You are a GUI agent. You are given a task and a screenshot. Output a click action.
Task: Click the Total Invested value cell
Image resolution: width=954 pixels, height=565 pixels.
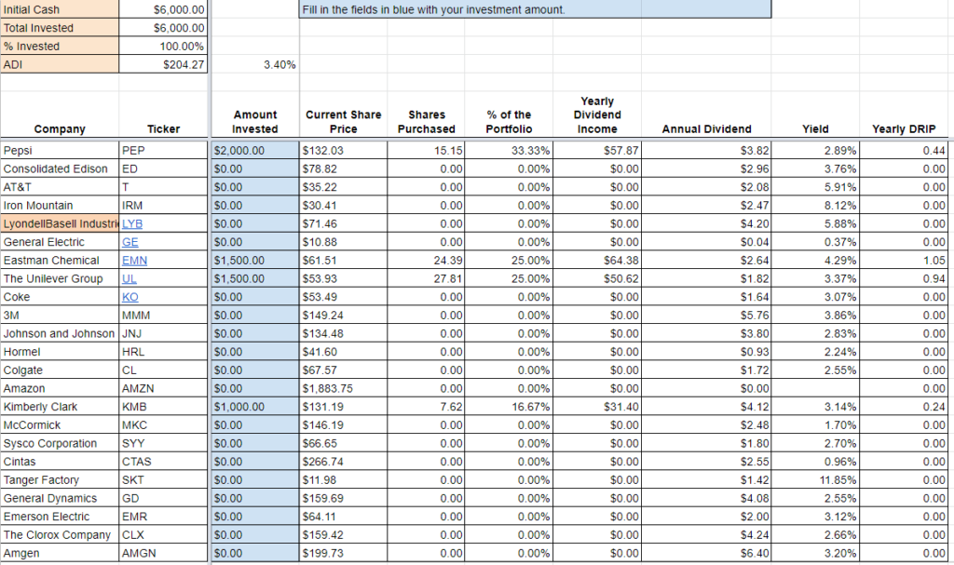[163, 28]
